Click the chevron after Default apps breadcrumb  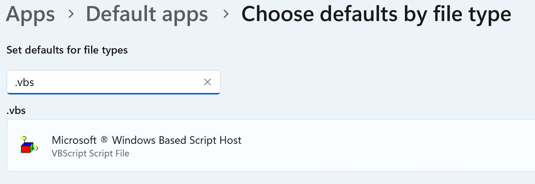pyautogui.click(x=226, y=14)
